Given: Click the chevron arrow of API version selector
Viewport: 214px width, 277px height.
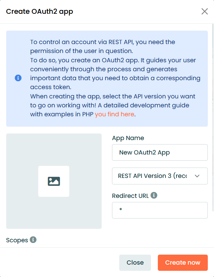Looking at the screenshot, I should click(x=197, y=176).
